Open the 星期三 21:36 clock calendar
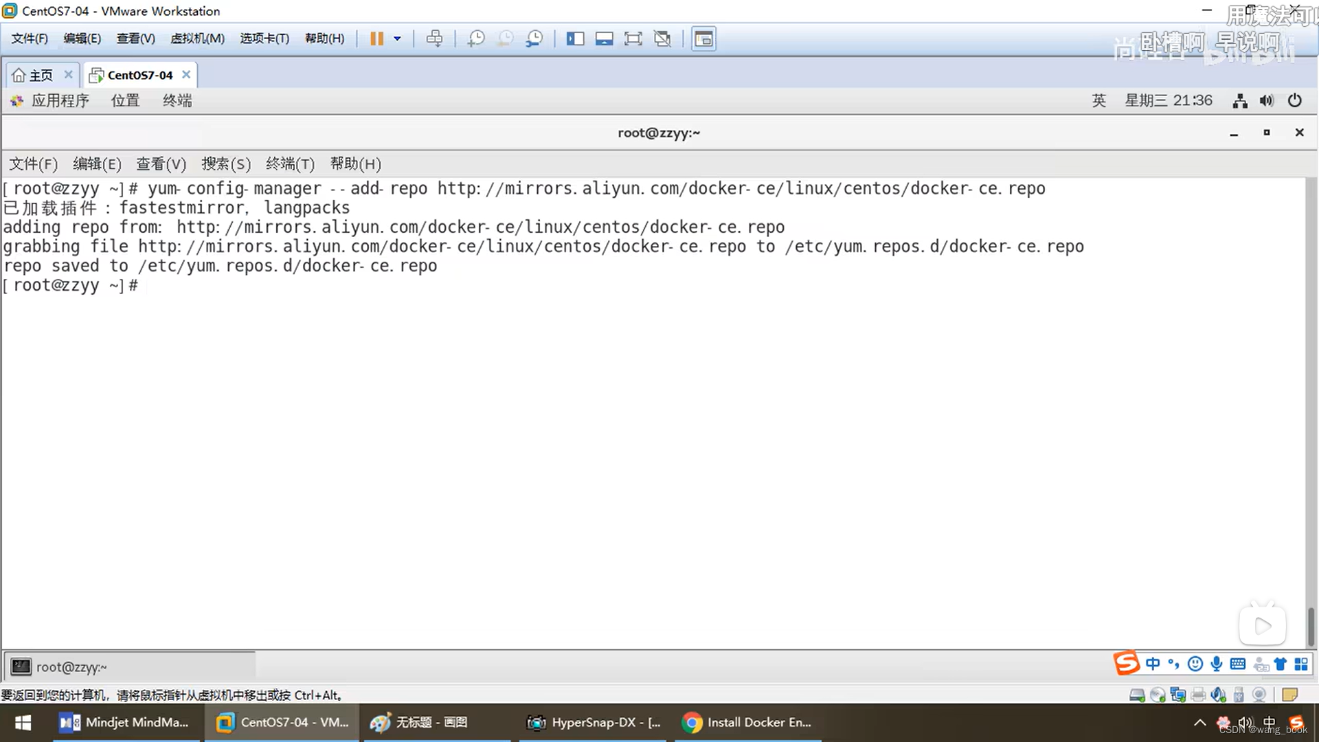The image size is (1319, 742). 1169,101
